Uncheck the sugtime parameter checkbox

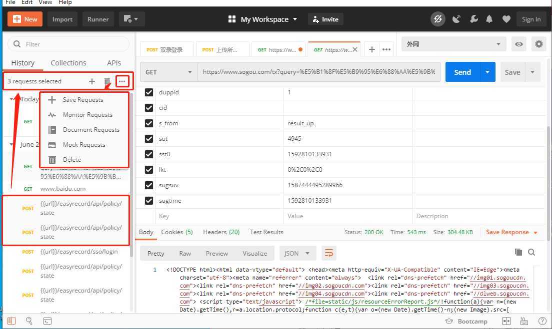[149, 200]
